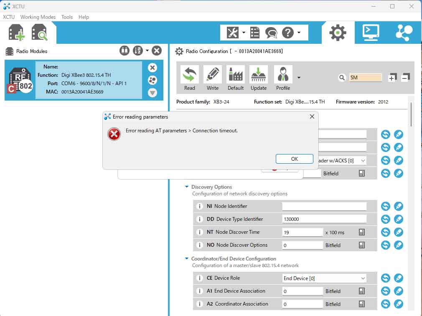
Task: Click the module list view toggle icon
Action: 125,51
